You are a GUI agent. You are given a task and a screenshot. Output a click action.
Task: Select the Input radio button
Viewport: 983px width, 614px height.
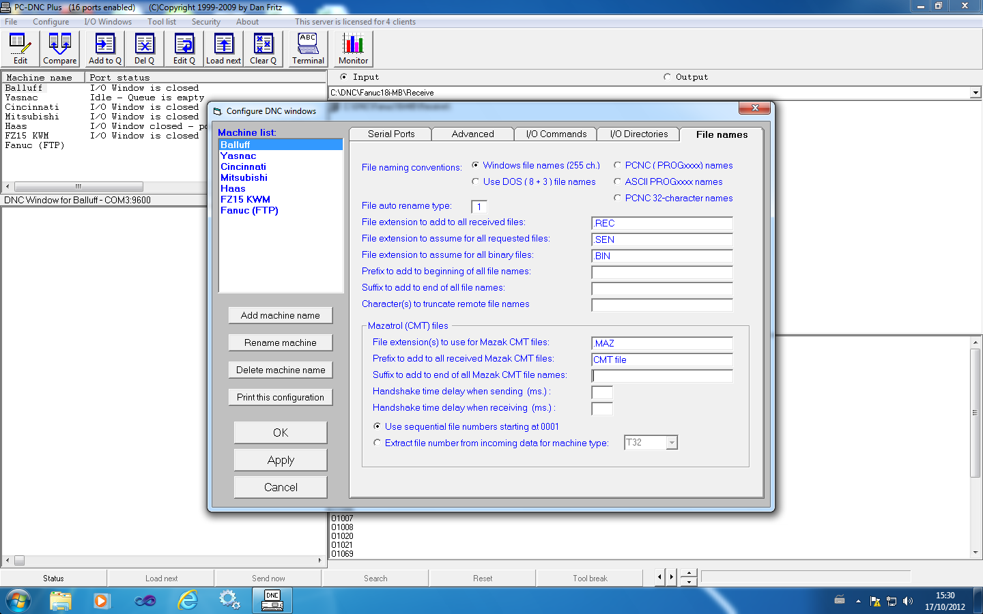[x=343, y=77]
